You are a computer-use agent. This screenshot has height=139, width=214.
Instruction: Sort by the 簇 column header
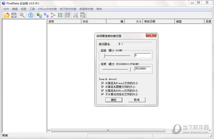115,21
